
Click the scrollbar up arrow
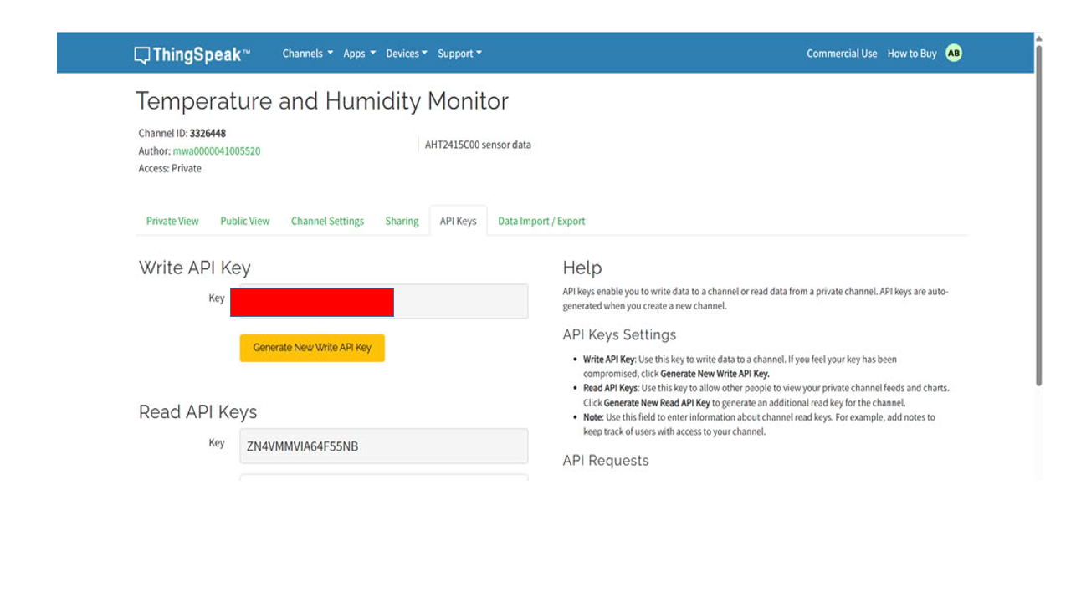pyautogui.click(x=1039, y=38)
